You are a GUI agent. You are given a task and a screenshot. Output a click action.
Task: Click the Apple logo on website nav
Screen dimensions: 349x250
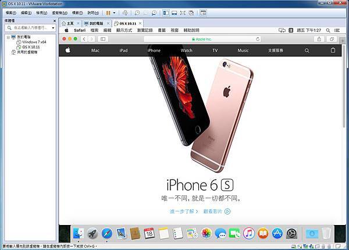pyautogui.click(x=67, y=50)
